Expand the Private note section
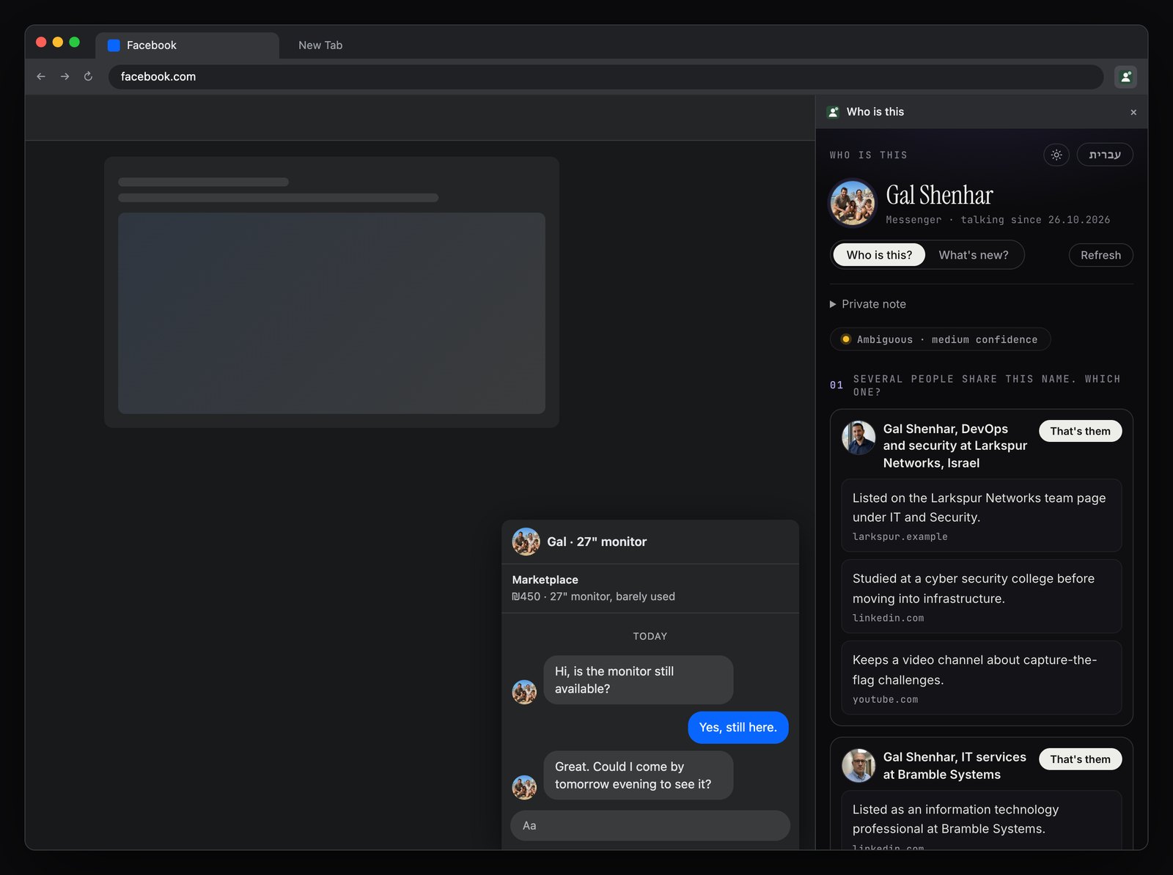The image size is (1173, 875). pos(868,304)
